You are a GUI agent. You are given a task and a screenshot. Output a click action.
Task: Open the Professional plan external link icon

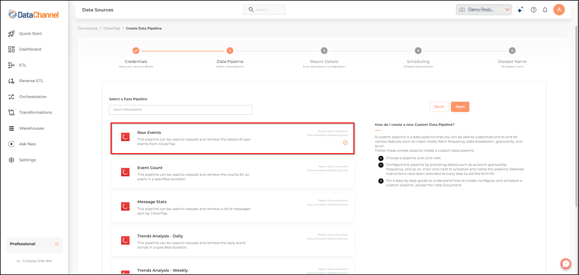[57, 244]
